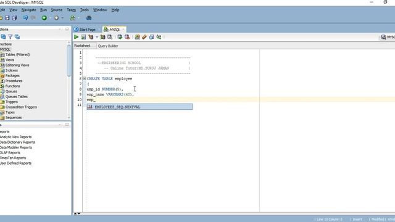Select the Queues Tables node
395x222 pixels.
click(17, 97)
